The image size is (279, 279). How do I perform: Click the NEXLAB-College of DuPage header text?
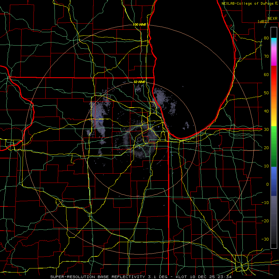pos(247,3)
